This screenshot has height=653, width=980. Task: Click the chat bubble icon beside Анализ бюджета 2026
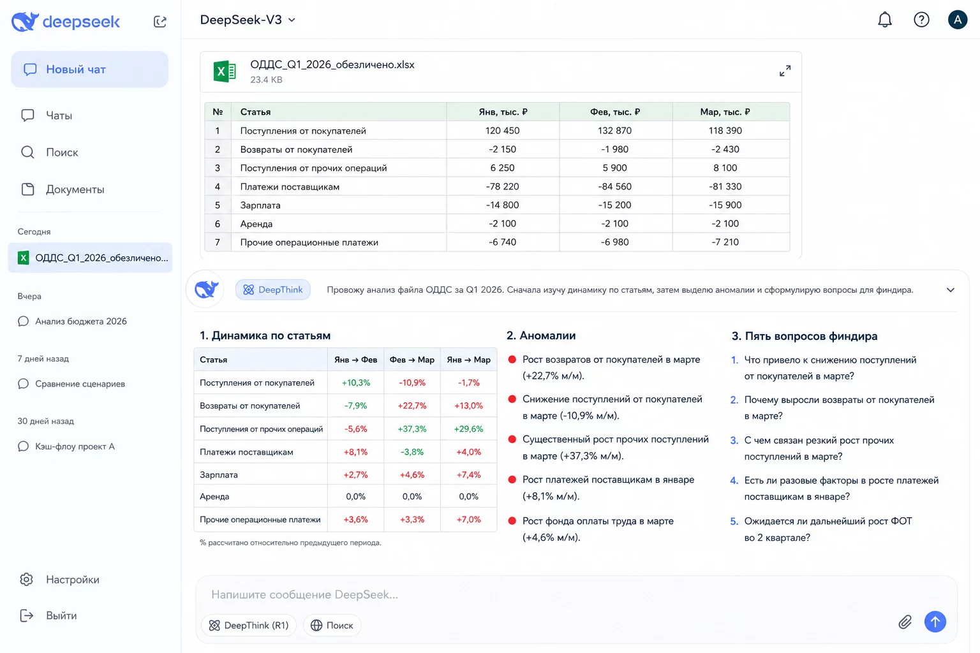click(24, 321)
